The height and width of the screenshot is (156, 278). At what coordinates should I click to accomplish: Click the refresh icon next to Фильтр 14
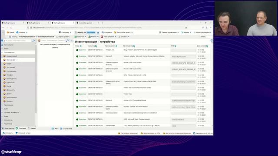pyautogui.click(x=98, y=32)
